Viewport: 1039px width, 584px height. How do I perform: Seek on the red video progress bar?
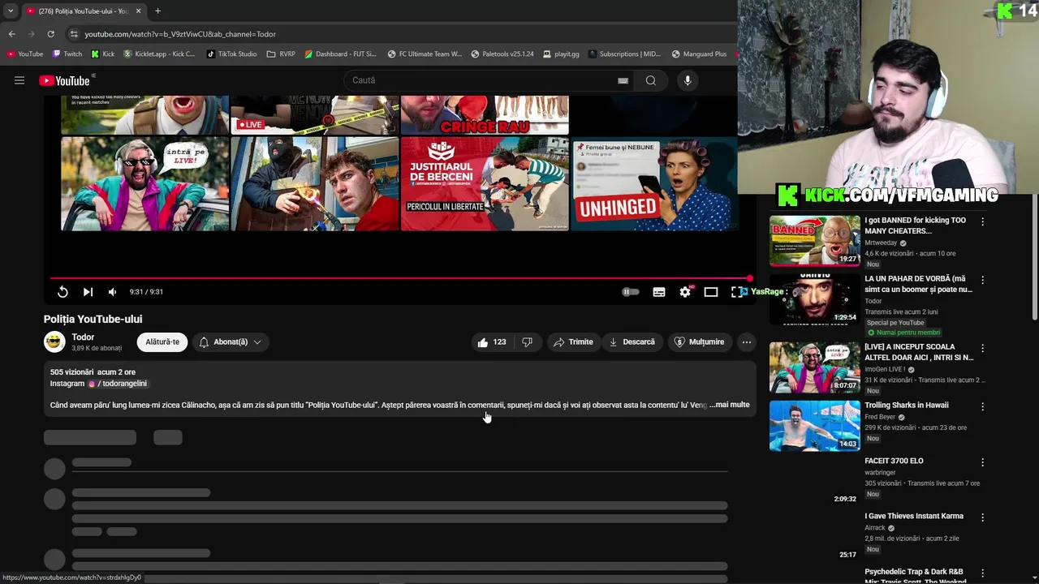point(401,278)
